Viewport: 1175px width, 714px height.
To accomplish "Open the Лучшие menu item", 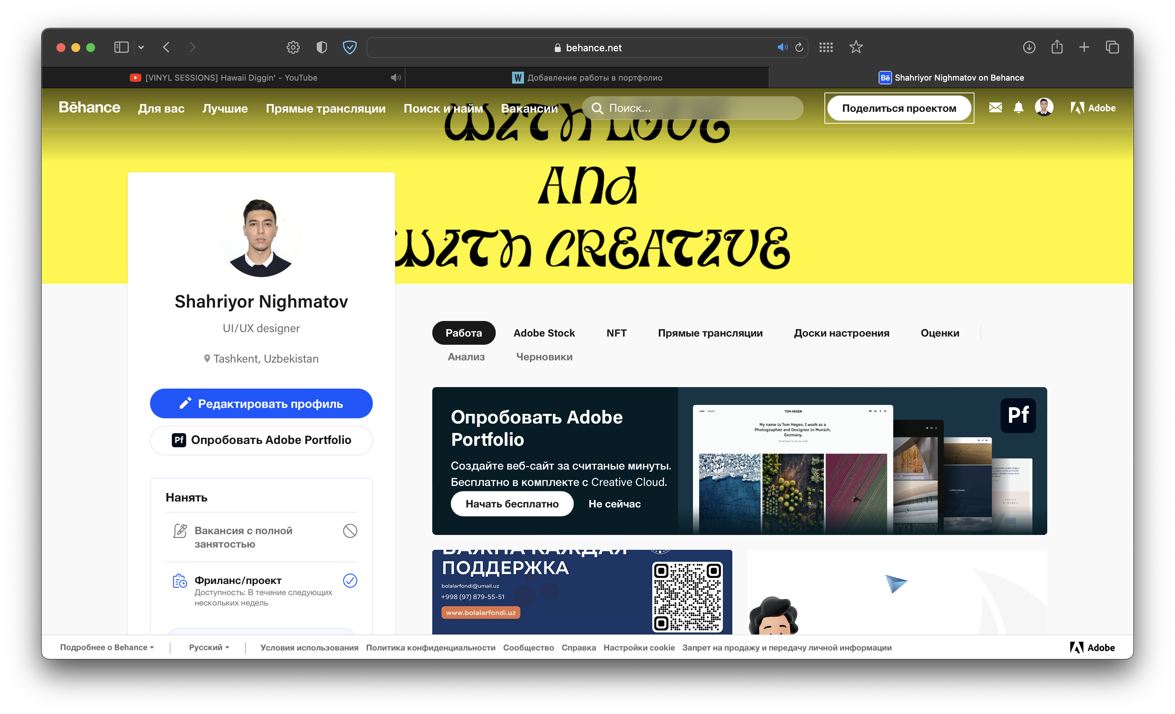I will pos(225,108).
